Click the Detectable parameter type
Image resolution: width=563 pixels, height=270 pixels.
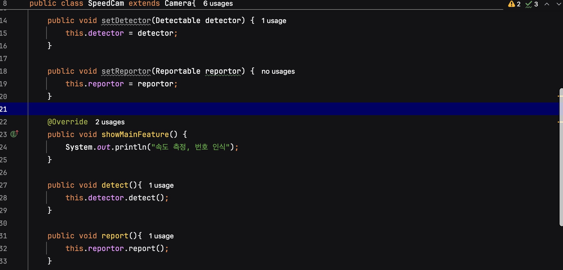pos(178,20)
